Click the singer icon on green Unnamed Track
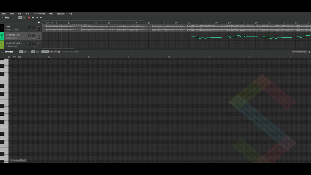 pyautogui.click(x=2, y=35)
